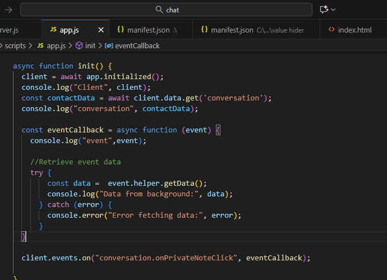Image resolution: width=387 pixels, height=280 pixels.
Task: Select init function breadcrumb item
Action: pyautogui.click(x=90, y=45)
